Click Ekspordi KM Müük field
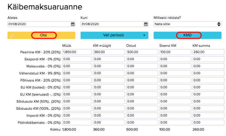This screenshot has width=226, height=136. (77, 59)
